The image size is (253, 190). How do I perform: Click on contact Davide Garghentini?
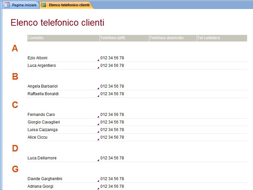(x=45, y=179)
